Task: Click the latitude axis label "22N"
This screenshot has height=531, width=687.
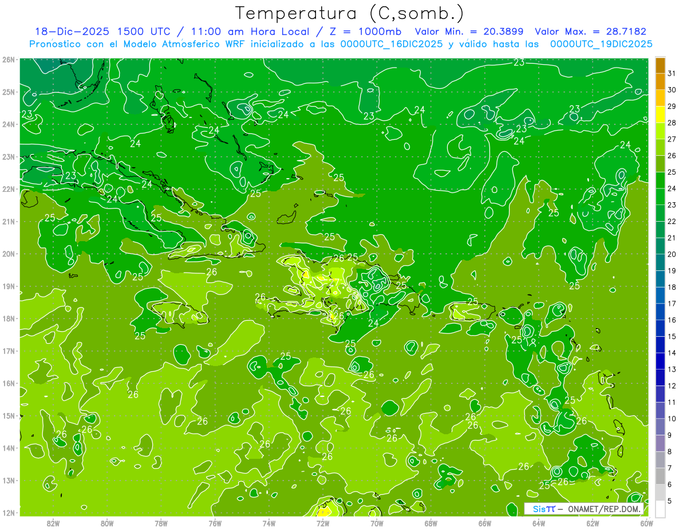Action: coord(9,189)
